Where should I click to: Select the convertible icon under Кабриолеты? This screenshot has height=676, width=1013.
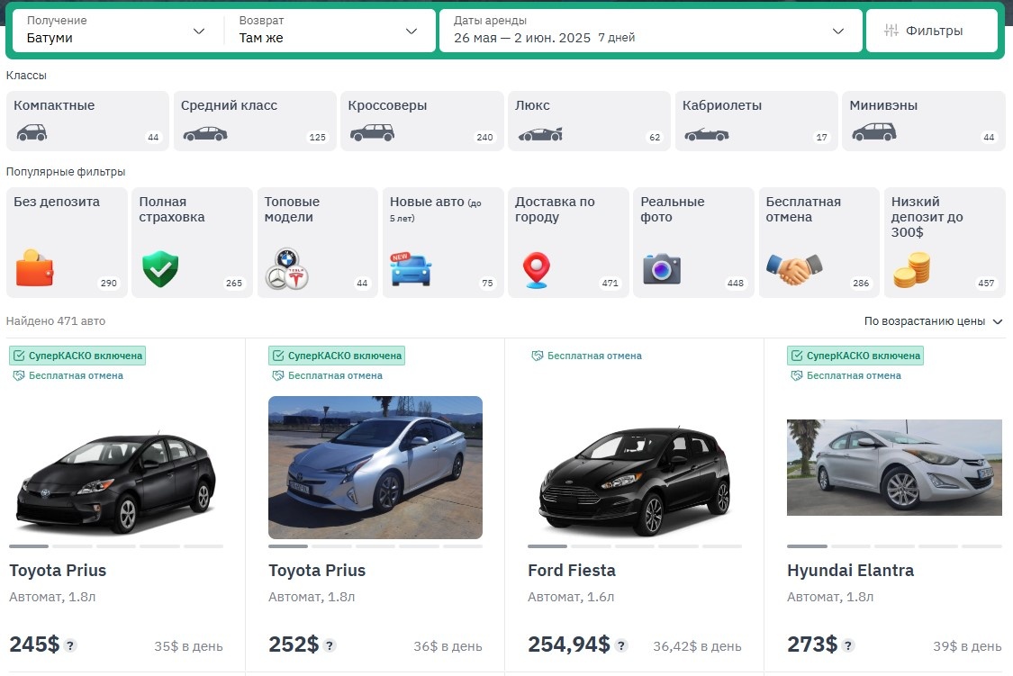point(709,135)
